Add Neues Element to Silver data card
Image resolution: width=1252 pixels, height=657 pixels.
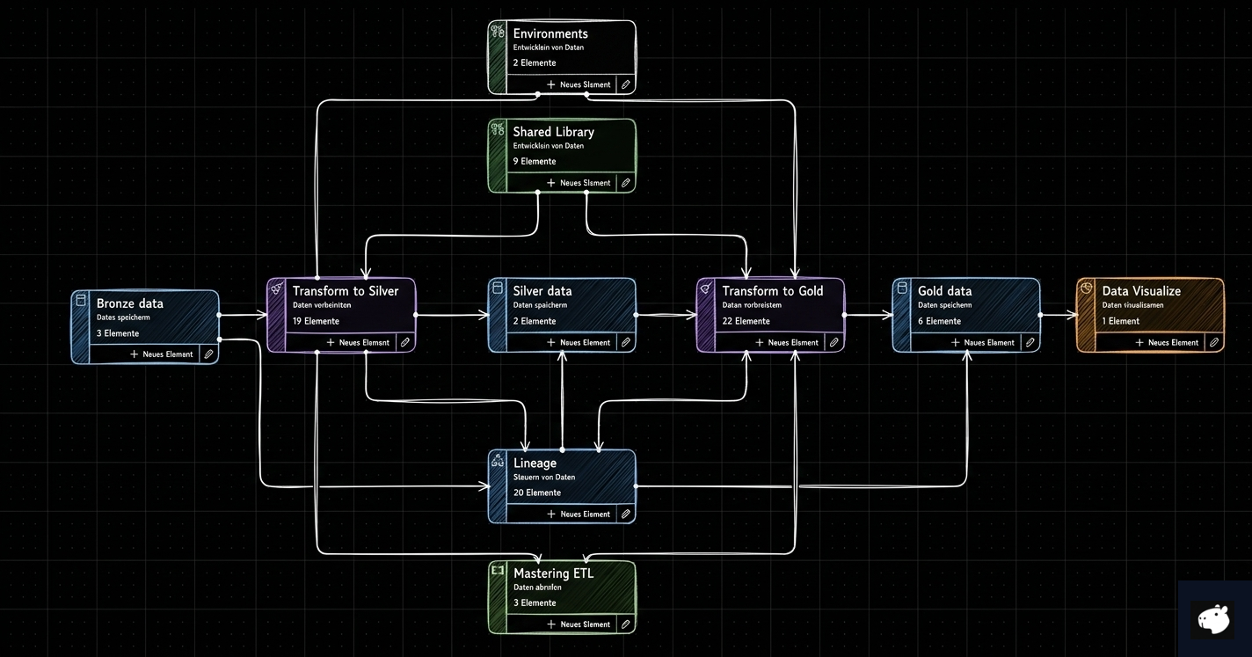tap(579, 342)
